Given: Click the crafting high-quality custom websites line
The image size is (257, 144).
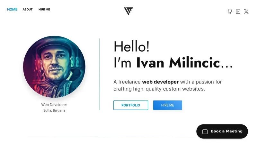Looking at the screenshot, I should point(159,89).
